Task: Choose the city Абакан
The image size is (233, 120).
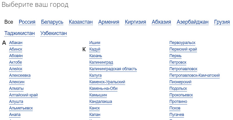Action: [x=16, y=43]
